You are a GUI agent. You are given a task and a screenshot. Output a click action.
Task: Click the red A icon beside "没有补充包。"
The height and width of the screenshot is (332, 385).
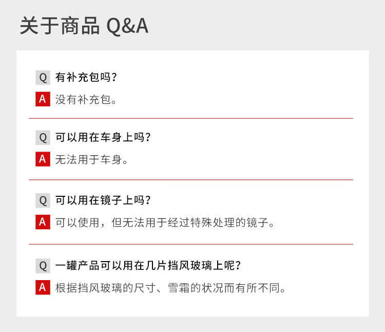coord(43,99)
